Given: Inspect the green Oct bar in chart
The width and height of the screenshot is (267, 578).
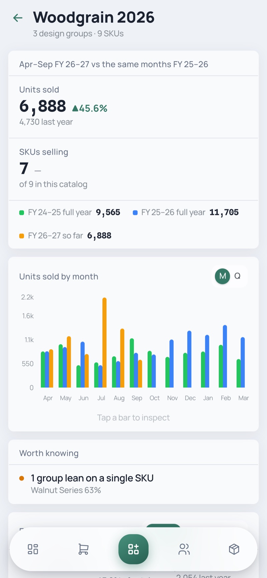Looking at the screenshot, I should (150, 369).
